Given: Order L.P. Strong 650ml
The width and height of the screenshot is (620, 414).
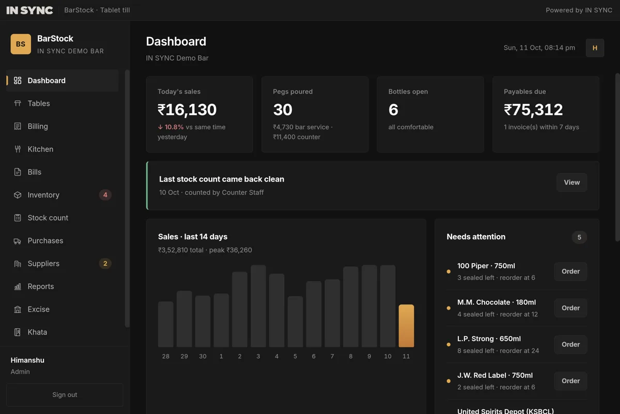Looking at the screenshot, I should pos(570,344).
